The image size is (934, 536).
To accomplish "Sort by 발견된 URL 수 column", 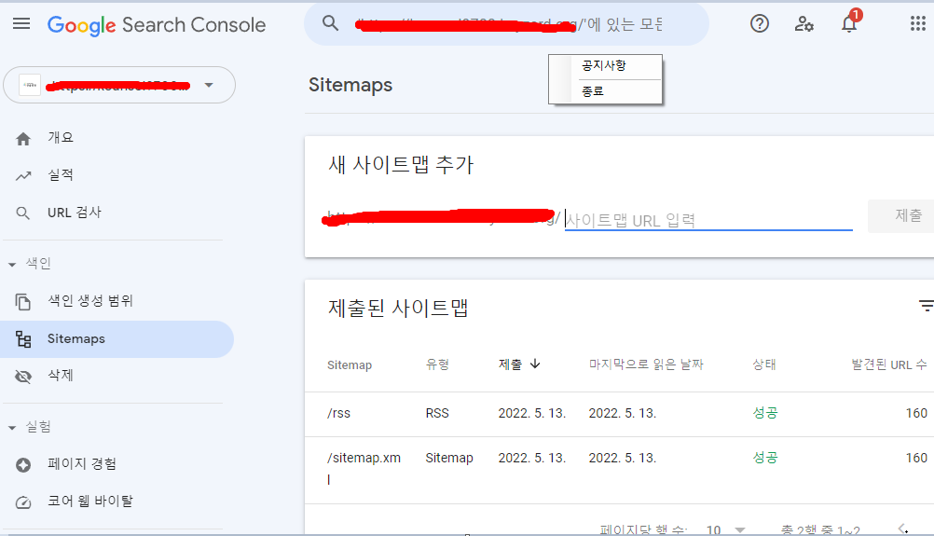I will click(x=889, y=364).
